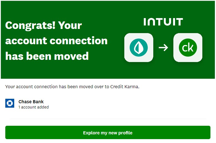Click the word "moved" in the banner heading
216x143 pixels.
pos(72,56)
